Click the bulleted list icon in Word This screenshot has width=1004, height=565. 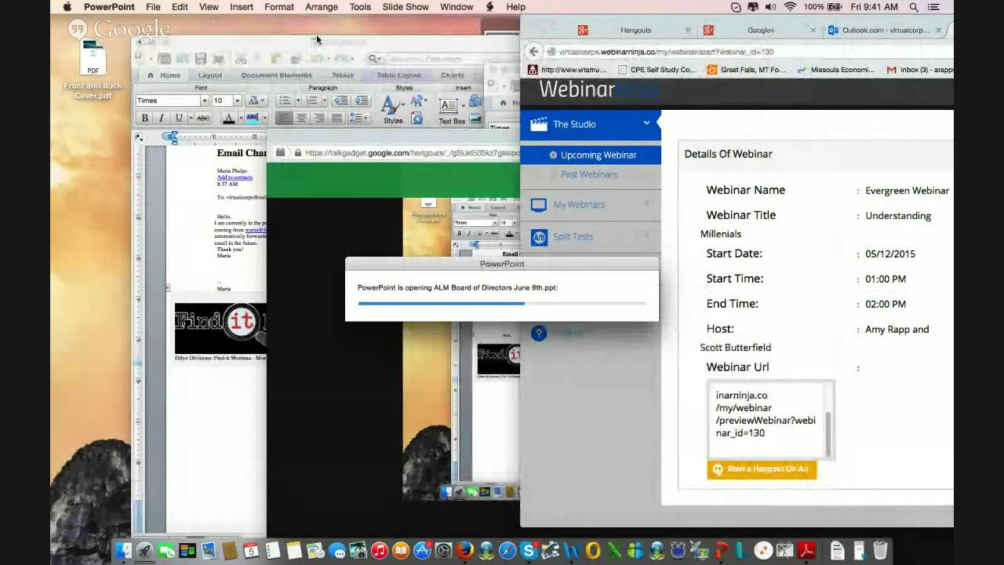click(x=285, y=100)
